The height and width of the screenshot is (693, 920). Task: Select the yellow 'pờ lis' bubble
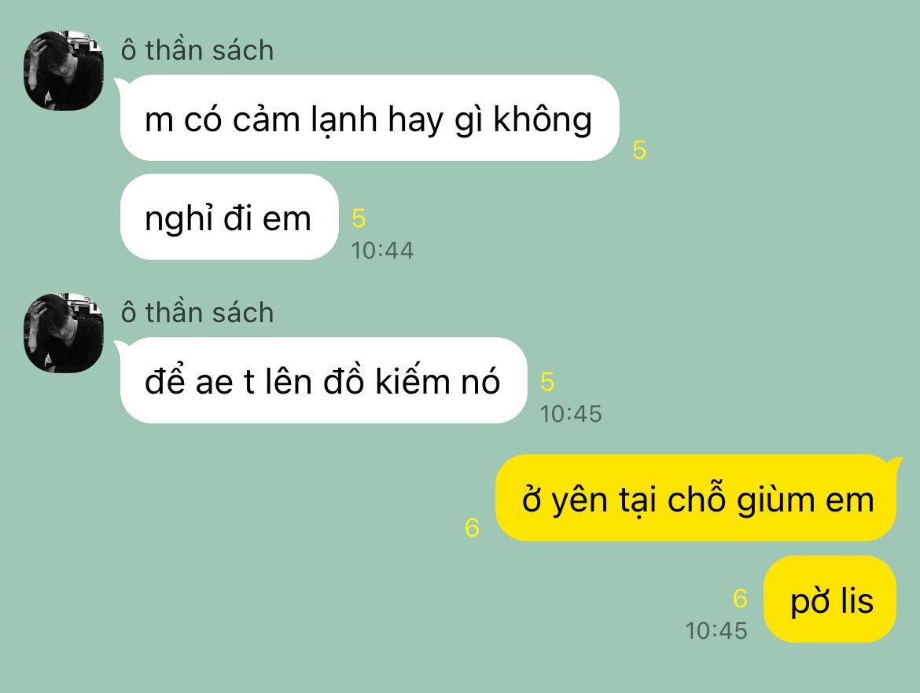830,599
